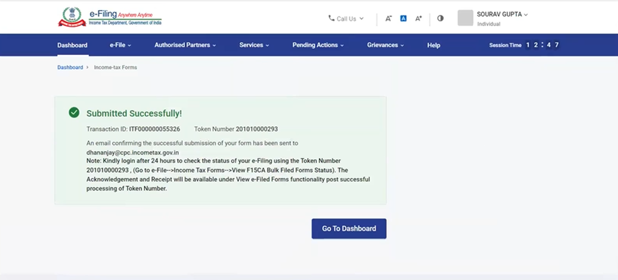Increase font size with A+ icon
The height and width of the screenshot is (280, 618).
point(418,18)
